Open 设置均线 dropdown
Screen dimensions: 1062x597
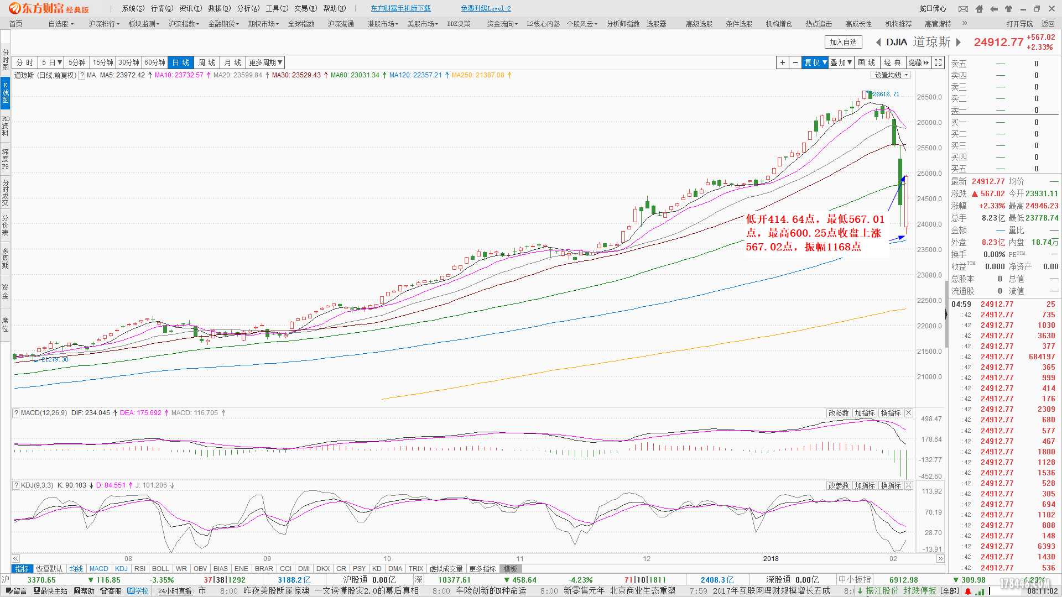tap(891, 75)
